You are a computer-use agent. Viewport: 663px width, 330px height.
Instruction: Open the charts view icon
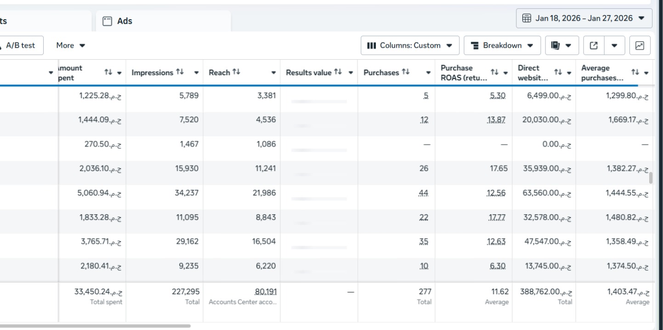tap(640, 45)
